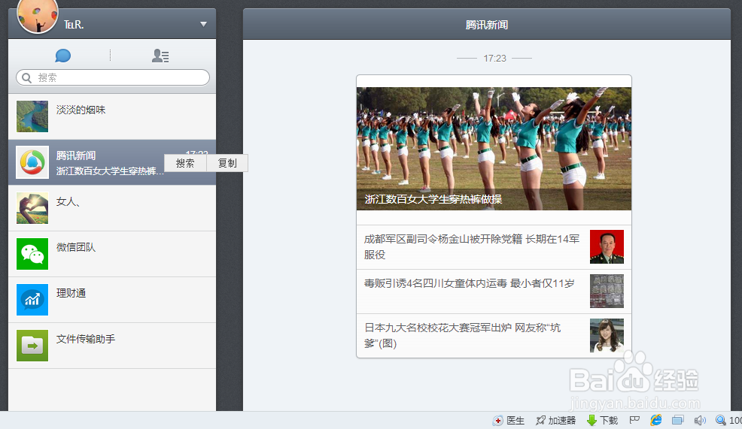Click the flag icon in status bar
742x429 pixels.
(x=634, y=420)
